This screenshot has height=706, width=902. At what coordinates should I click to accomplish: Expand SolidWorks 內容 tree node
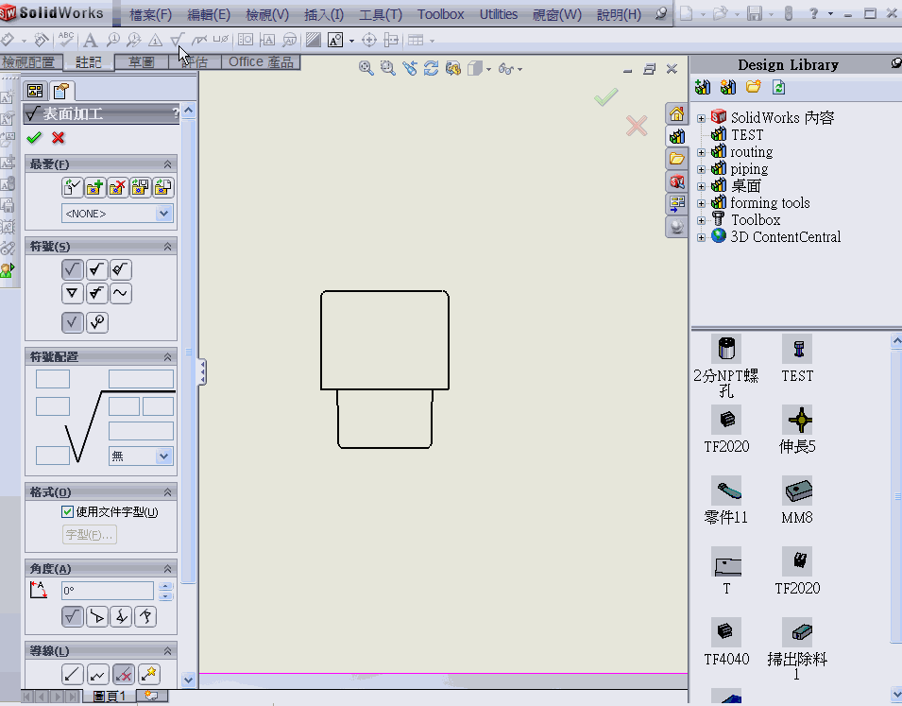click(701, 118)
